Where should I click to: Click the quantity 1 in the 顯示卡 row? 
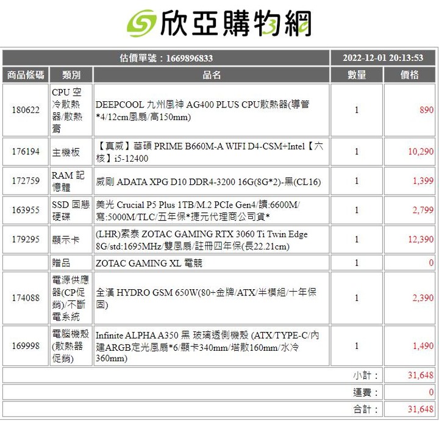(x=357, y=239)
